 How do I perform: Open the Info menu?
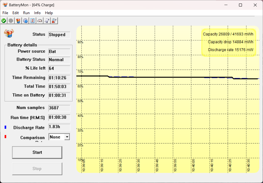click(37, 13)
